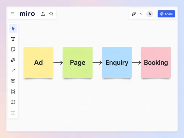The height and width of the screenshot is (138, 184).
Task: Select the Pen drawing tool
Action: [x=13, y=60]
